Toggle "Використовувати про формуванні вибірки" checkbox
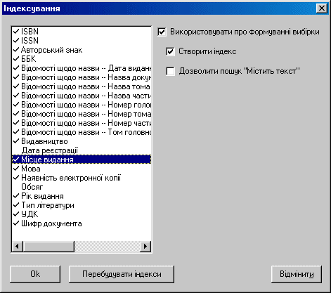Viewport: 331px width, 293px height. click(x=162, y=32)
